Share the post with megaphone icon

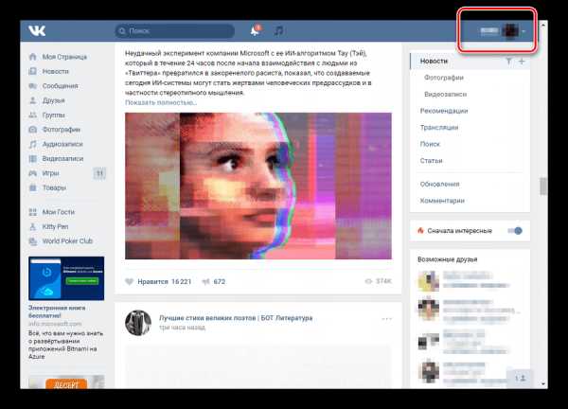tap(205, 281)
